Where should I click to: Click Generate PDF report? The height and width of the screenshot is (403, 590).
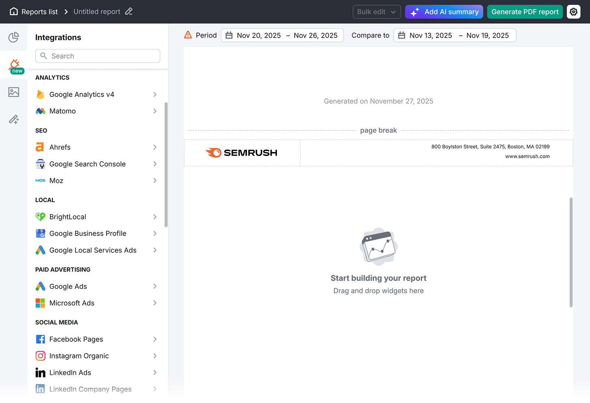(x=525, y=11)
